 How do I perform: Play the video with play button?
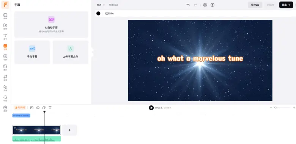[151, 108]
